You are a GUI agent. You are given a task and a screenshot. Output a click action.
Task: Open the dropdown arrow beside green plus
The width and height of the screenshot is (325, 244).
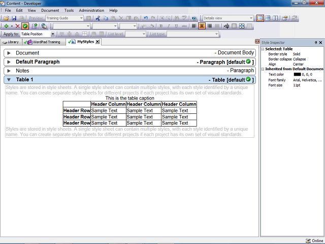tap(12, 26)
